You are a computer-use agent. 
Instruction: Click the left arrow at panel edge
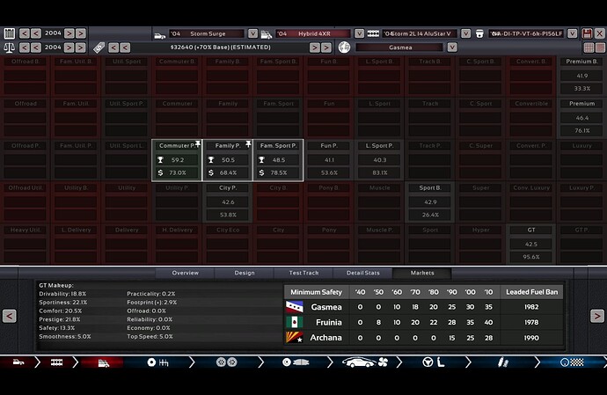(x=9, y=316)
